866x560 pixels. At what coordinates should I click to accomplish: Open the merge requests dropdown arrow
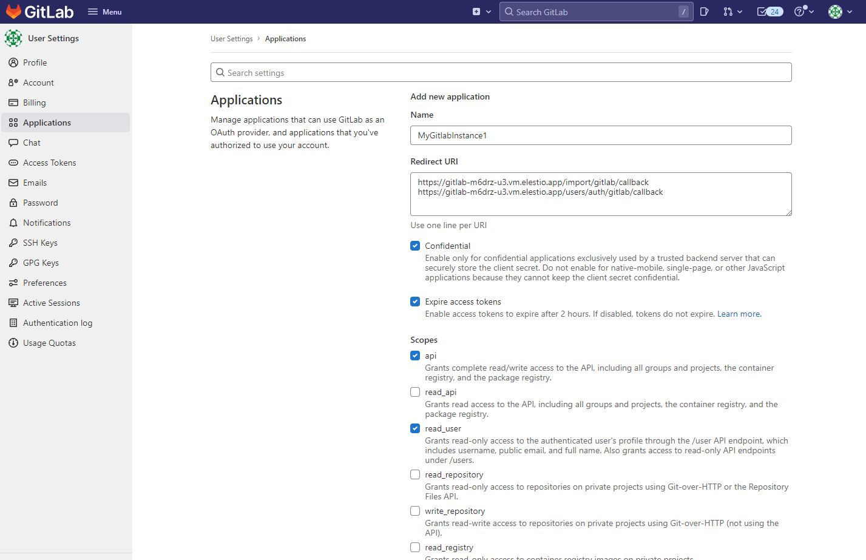740,11
